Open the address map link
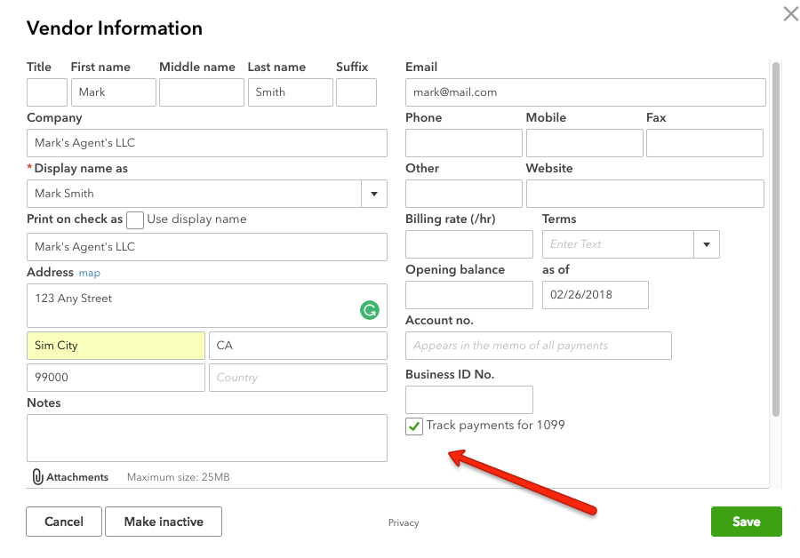Screen dimensions: 800x558 (x=90, y=274)
